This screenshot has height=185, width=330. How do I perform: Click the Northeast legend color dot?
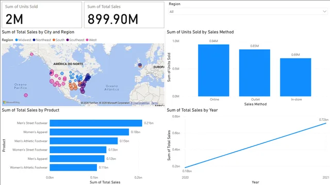(x=34, y=40)
